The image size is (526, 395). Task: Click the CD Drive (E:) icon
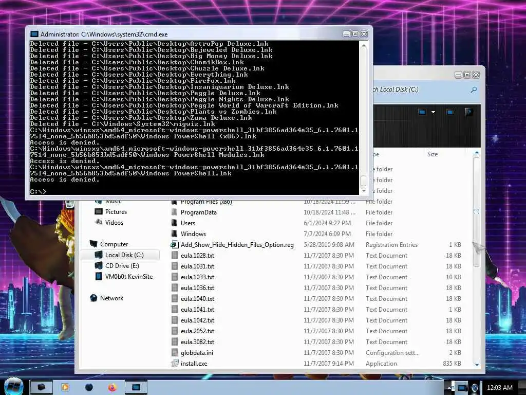pyautogui.click(x=99, y=266)
